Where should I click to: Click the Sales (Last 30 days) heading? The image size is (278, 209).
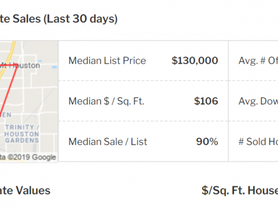pos(58,19)
